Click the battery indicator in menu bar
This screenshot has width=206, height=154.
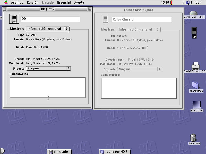pyautogui.click(x=171, y=3)
